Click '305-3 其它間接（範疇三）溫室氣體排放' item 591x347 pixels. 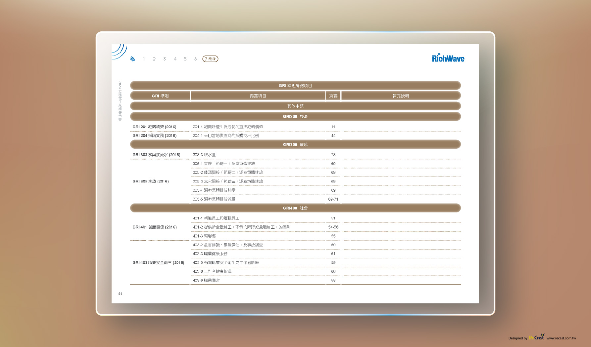click(x=228, y=181)
